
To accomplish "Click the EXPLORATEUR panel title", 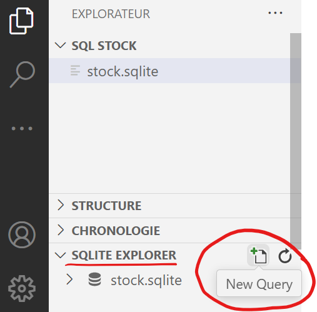I will pos(111,14).
